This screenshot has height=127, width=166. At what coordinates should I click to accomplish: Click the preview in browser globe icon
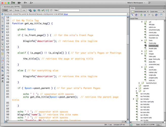tap(35, 10)
